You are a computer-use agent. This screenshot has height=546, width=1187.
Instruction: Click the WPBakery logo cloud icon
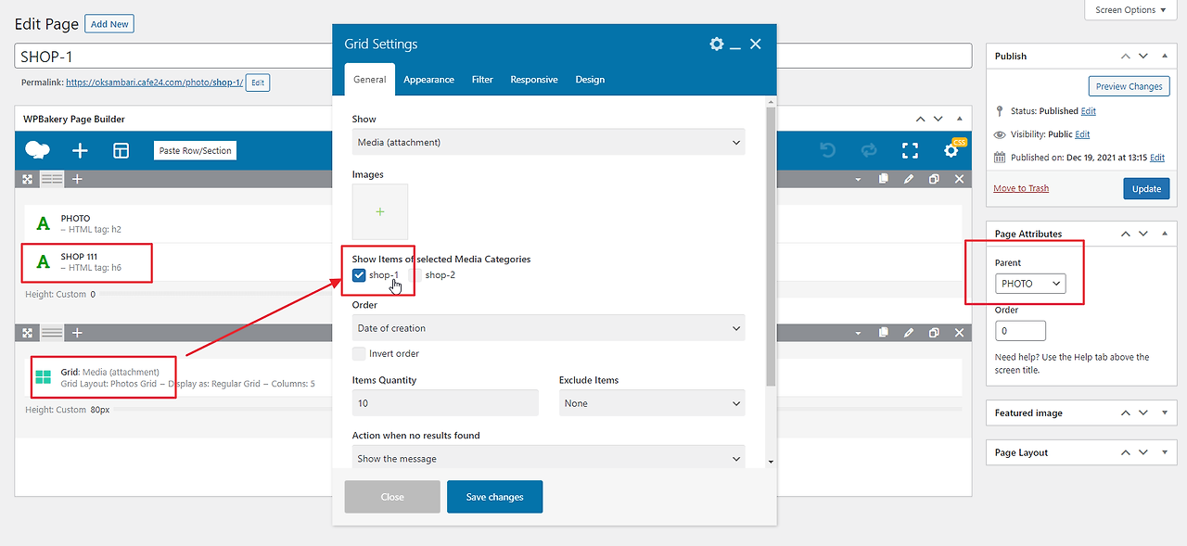click(38, 150)
